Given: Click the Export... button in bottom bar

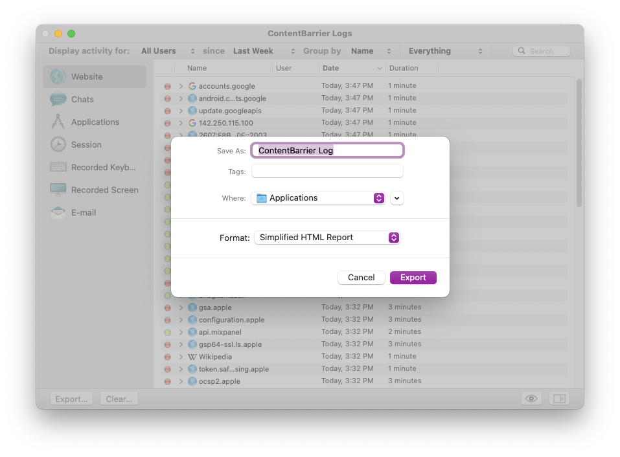Looking at the screenshot, I should (71, 399).
